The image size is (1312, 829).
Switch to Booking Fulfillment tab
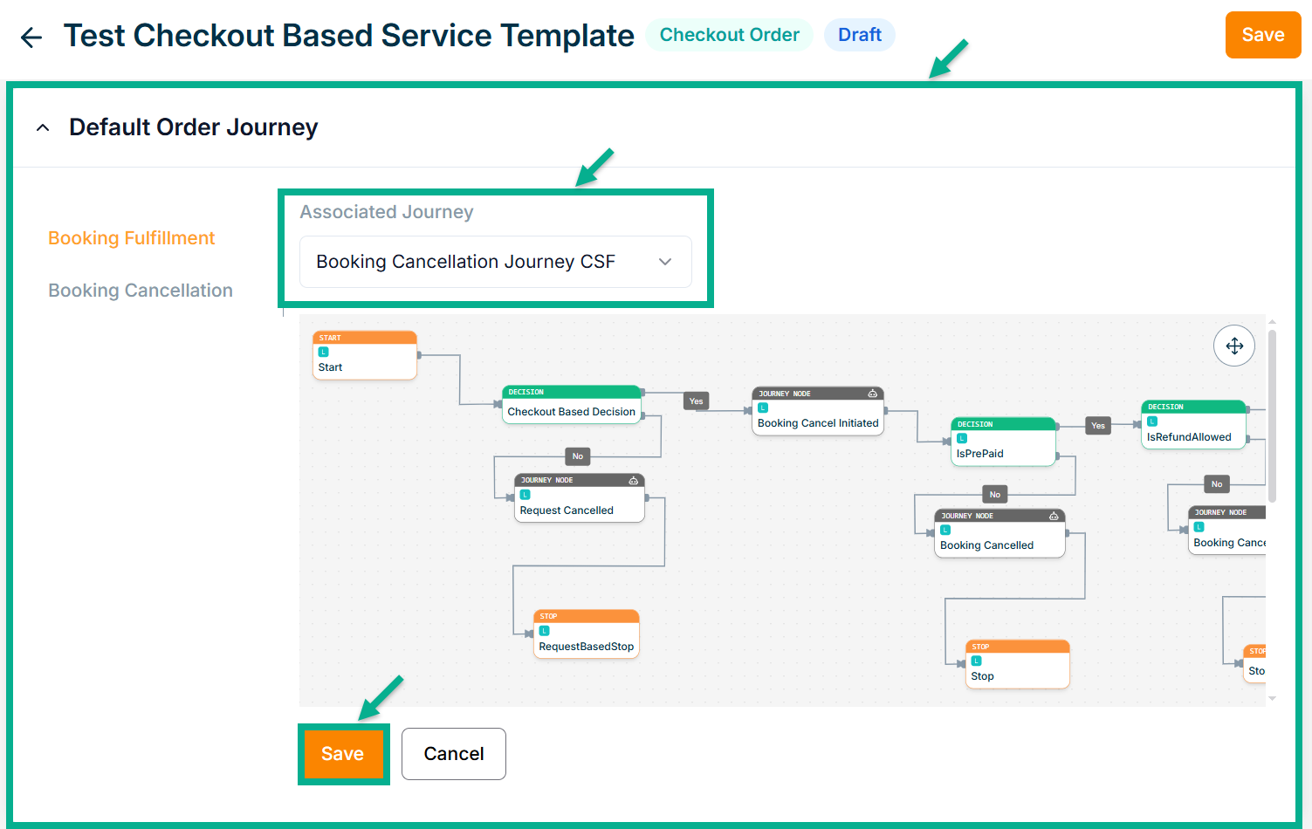coord(131,238)
